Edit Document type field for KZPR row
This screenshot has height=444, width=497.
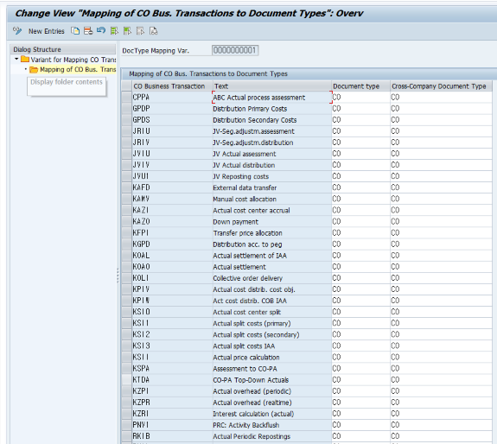coord(360,403)
